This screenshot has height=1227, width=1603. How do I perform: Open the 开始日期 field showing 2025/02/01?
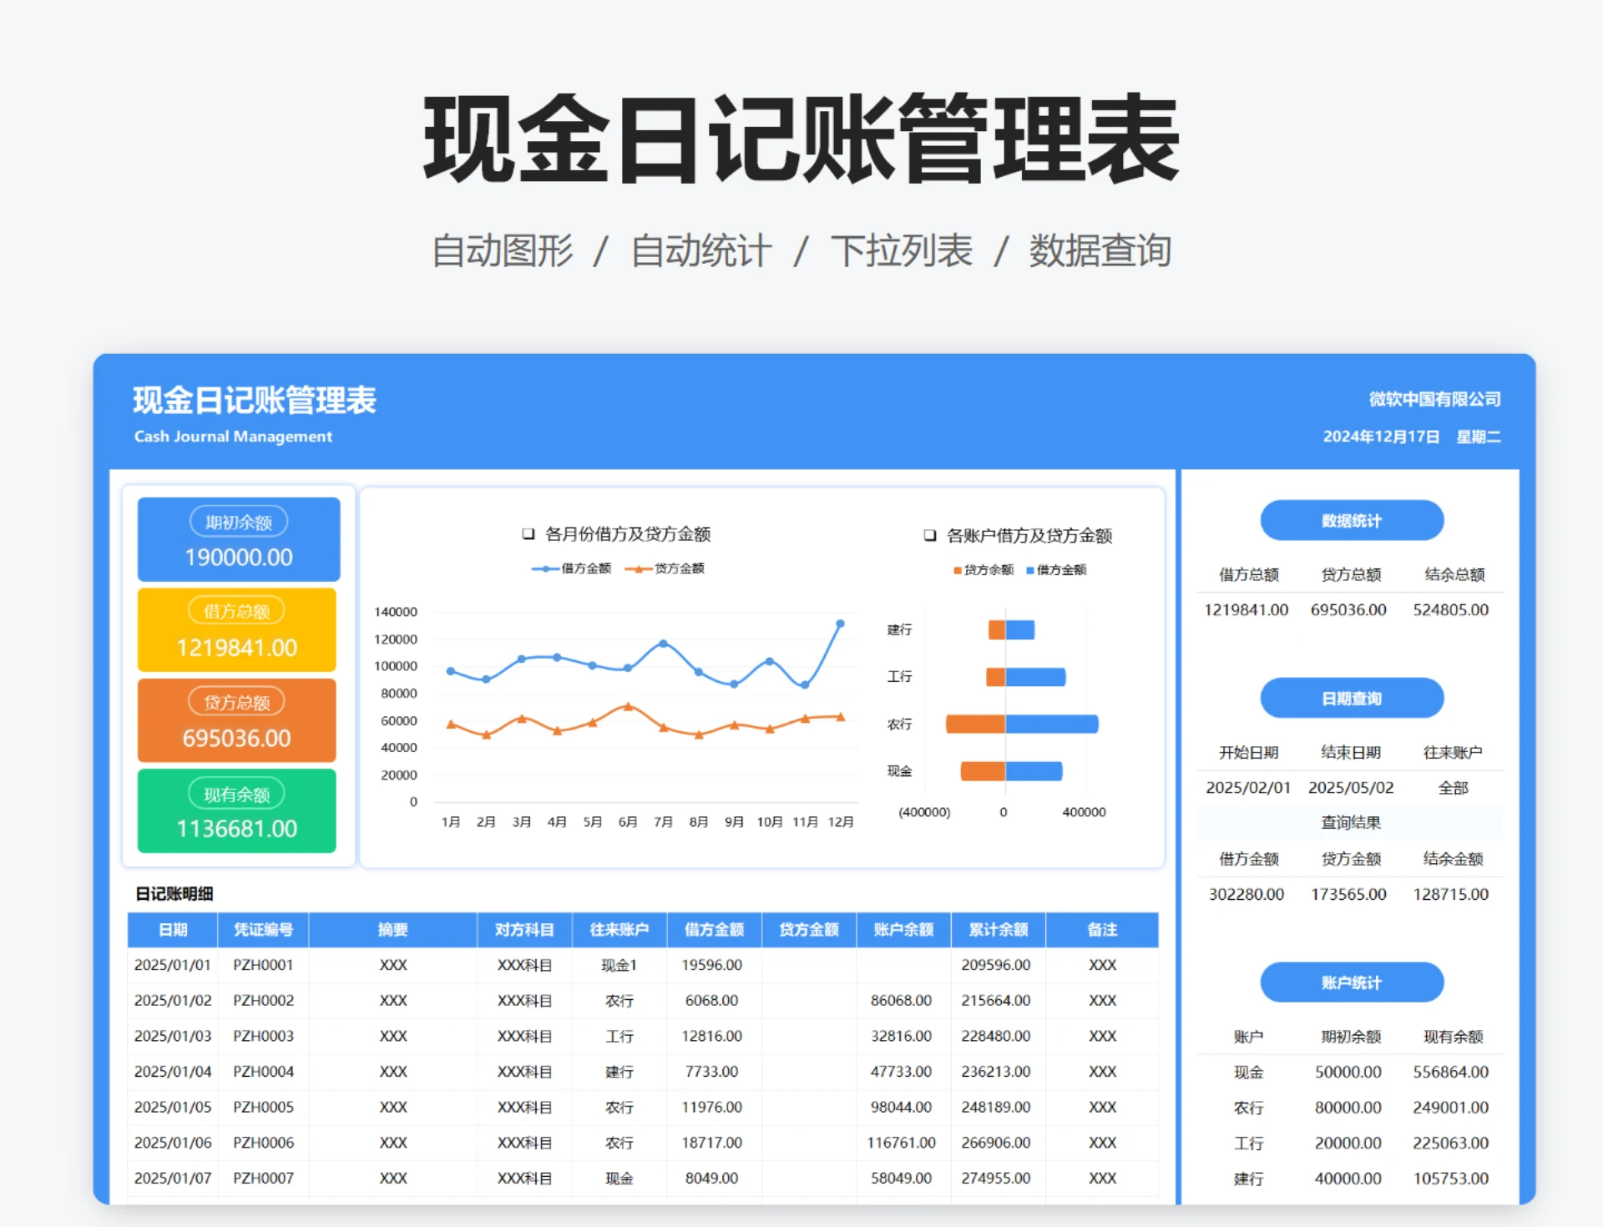1247,787
